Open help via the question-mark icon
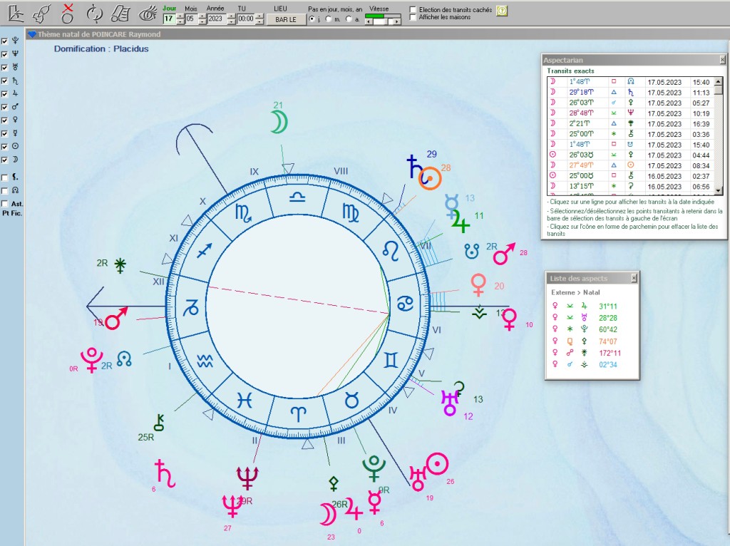The image size is (730, 546). coord(502,11)
